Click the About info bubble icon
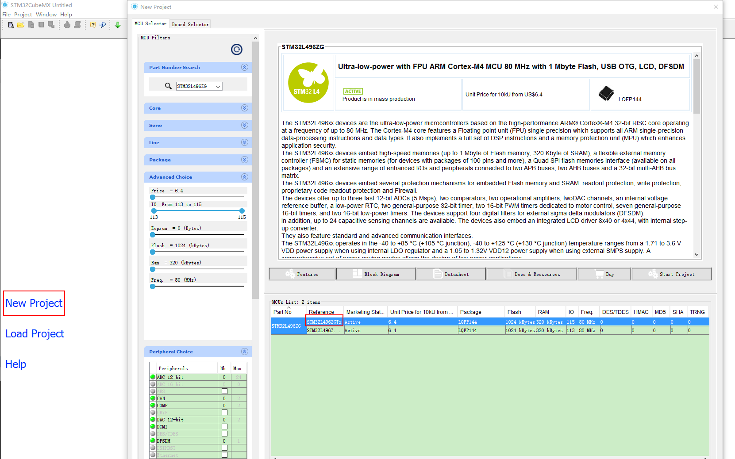735x459 pixels. tap(103, 25)
